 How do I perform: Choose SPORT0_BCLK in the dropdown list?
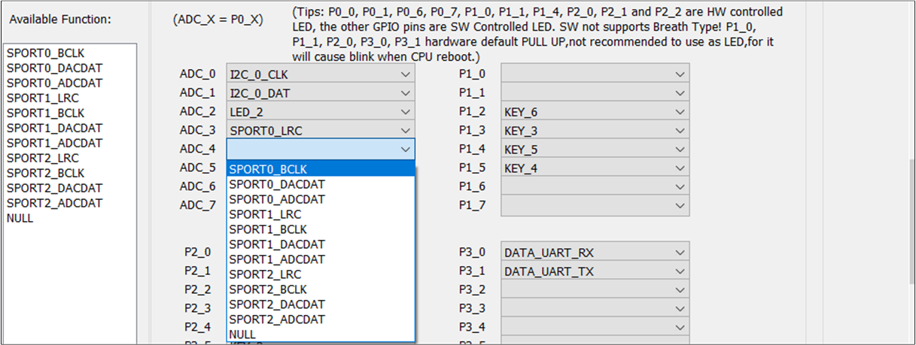[321, 169]
